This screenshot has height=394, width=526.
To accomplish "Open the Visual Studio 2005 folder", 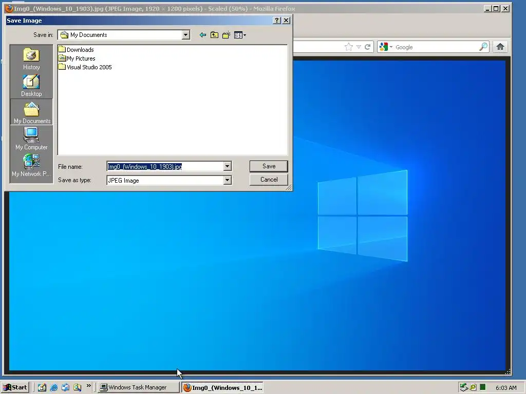I will click(85, 67).
